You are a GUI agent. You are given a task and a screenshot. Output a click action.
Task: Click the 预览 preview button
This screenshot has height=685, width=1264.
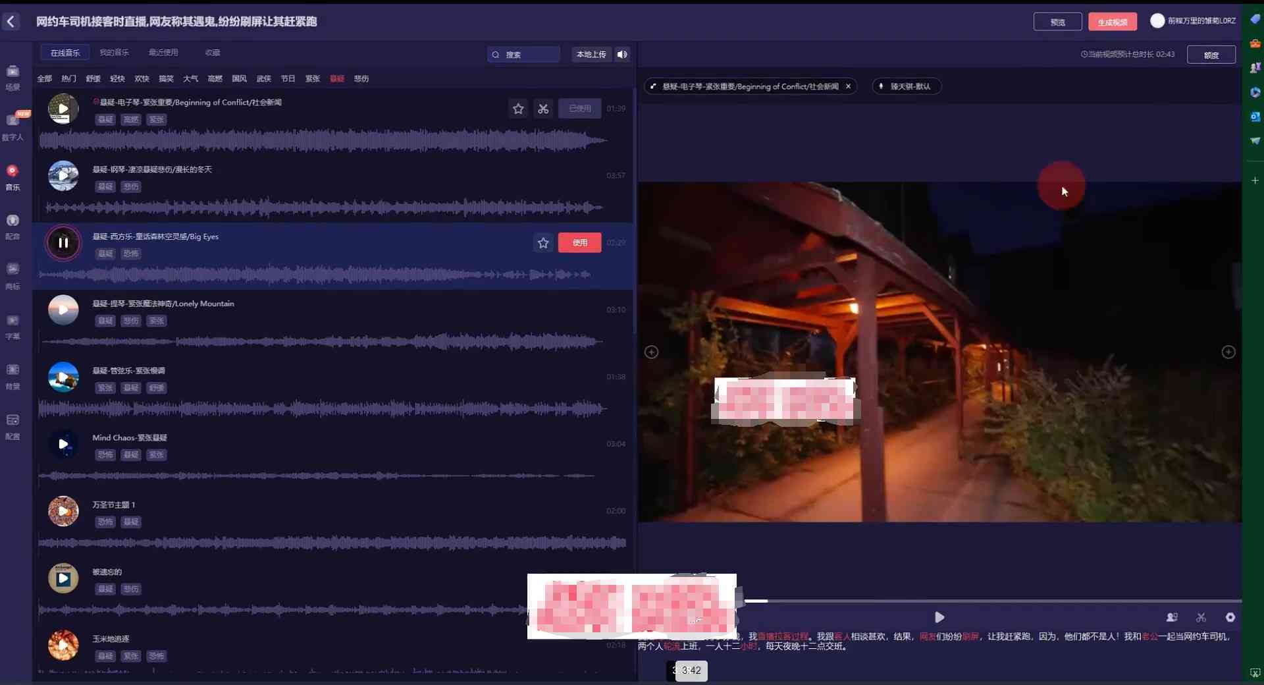click(1057, 22)
